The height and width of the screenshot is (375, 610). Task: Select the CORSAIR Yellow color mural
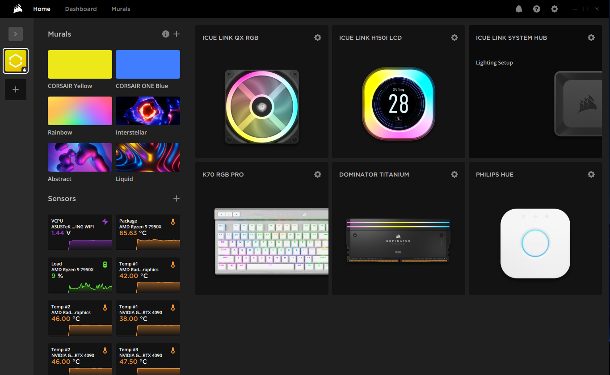tap(80, 64)
